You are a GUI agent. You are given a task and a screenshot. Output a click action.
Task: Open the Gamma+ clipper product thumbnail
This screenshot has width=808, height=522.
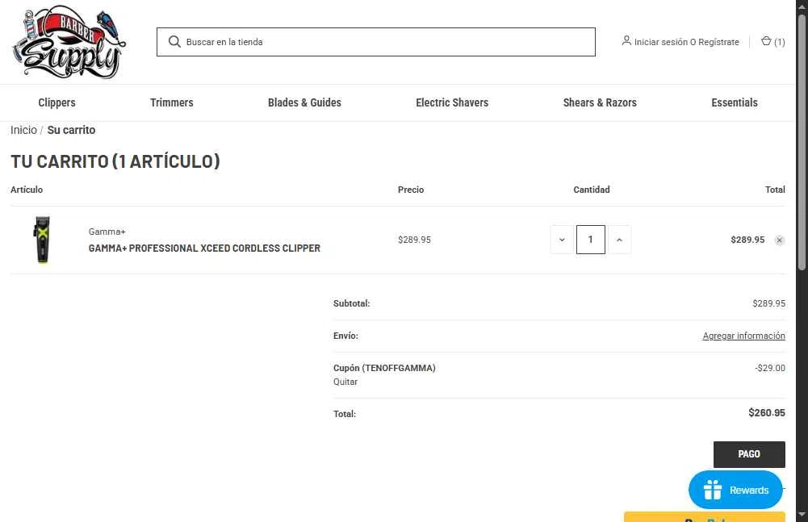coord(43,240)
